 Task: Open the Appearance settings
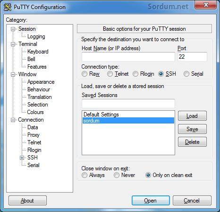[41, 82]
